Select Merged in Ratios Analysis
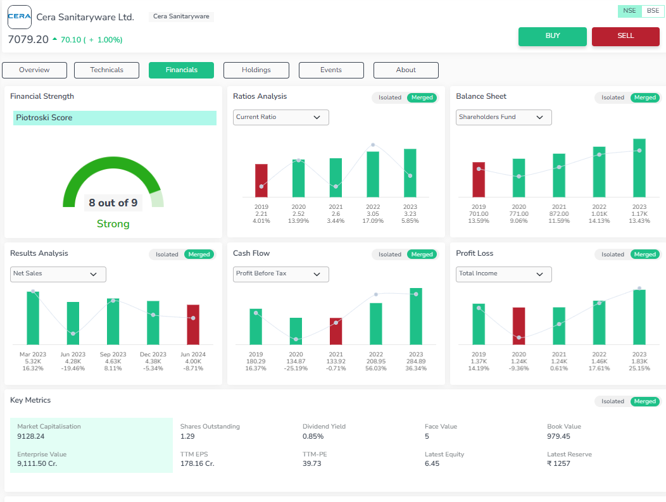This screenshot has height=502, width=666. (x=422, y=97)
